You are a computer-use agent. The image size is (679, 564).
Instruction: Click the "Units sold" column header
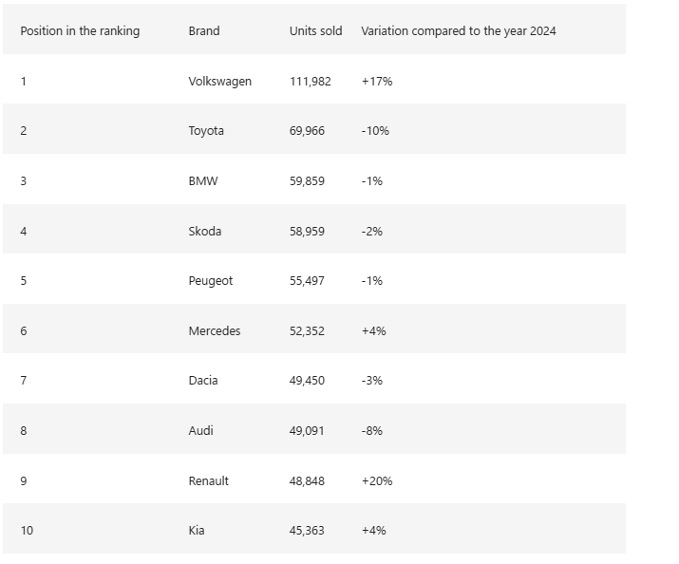point(315,31)
